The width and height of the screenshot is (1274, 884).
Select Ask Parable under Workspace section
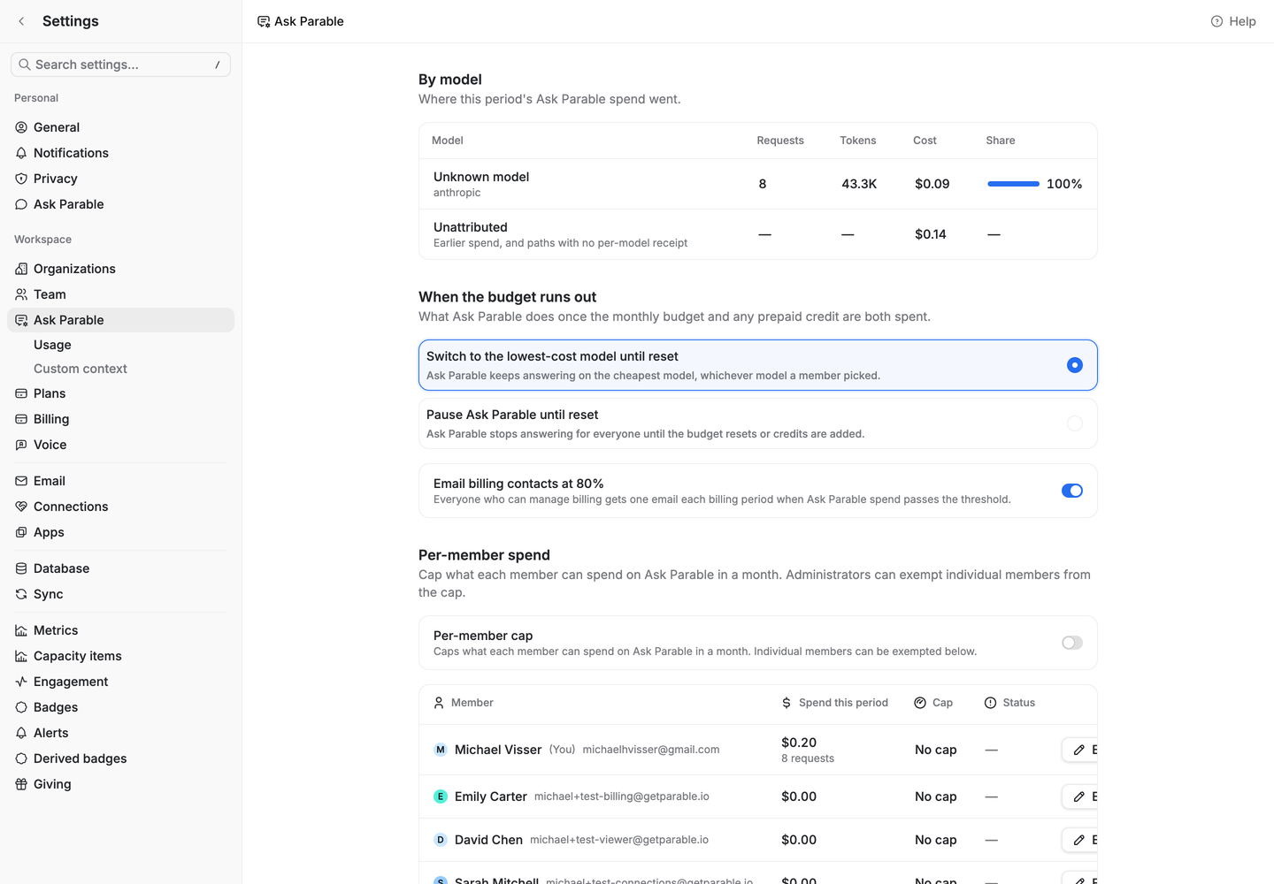(120, 320)
